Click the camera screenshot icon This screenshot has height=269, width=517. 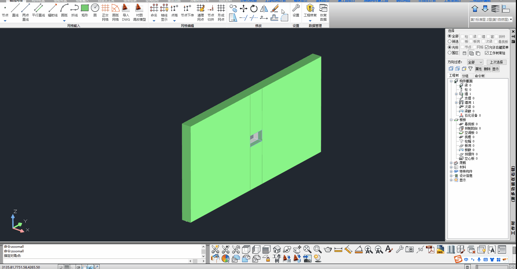[x=409, y=250]
